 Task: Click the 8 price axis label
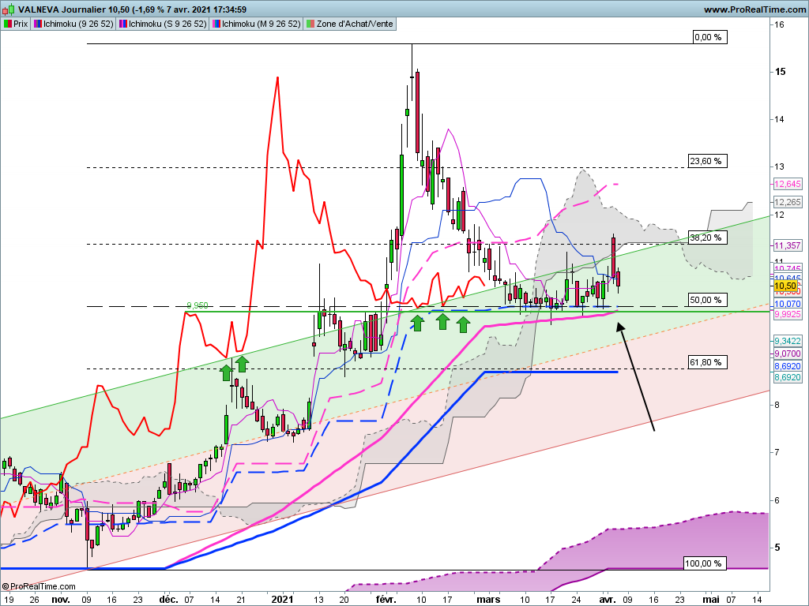click(777, 405)
